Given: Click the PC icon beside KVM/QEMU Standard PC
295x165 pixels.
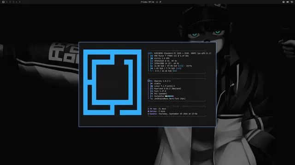Looking at the screenshot, I should tap(148, 53).
